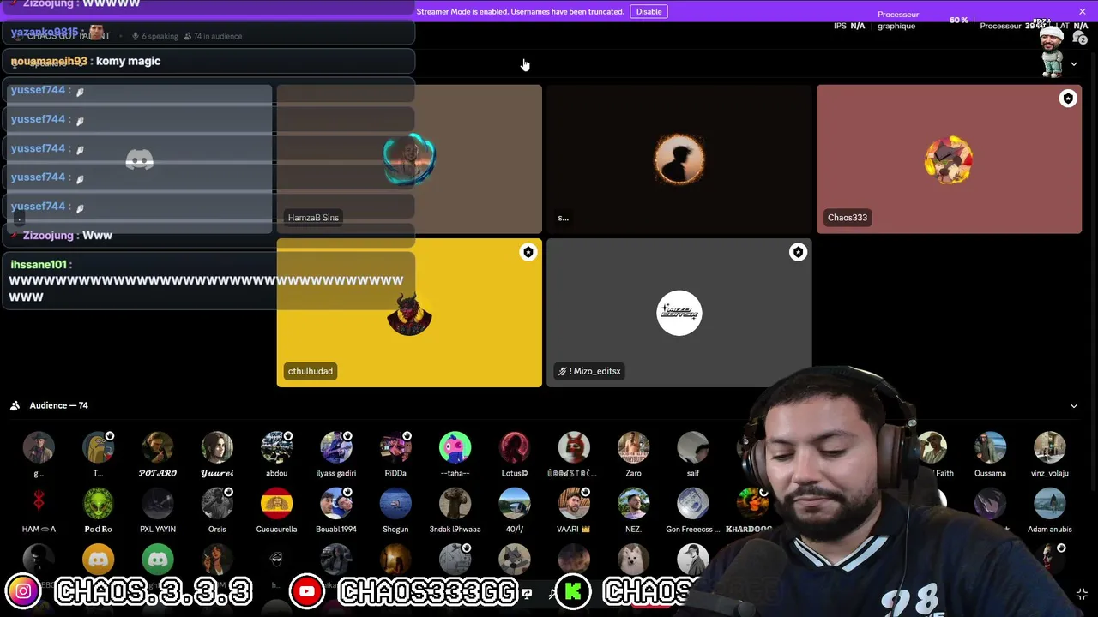Click the moderator badge on the Mizo_editsx tile

pyautogui.click(x=799, y=252)
